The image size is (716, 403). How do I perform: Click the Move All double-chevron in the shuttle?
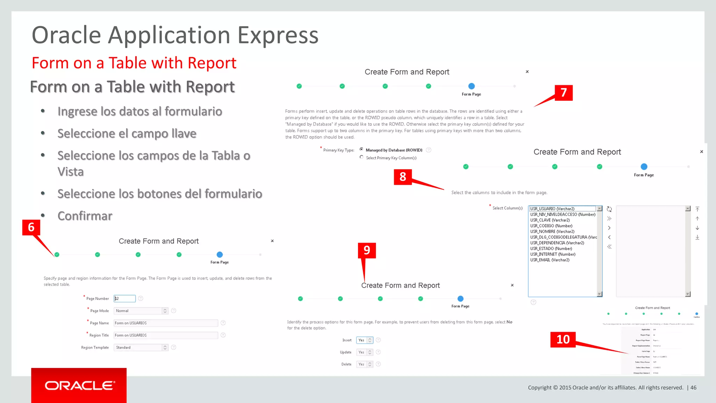[x=609, y=219]
